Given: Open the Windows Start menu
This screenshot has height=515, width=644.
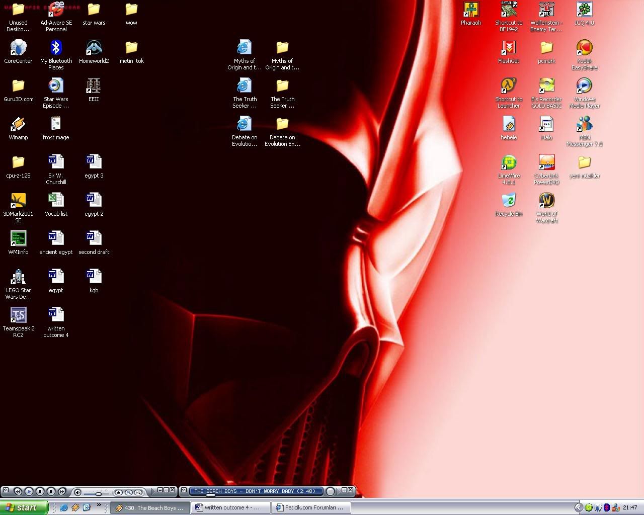Looking at the screenshot, I should (24, 507).
